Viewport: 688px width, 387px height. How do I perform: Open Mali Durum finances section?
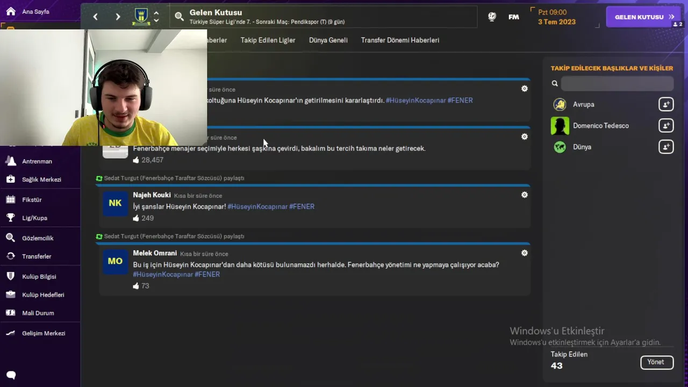pos(38,313)
